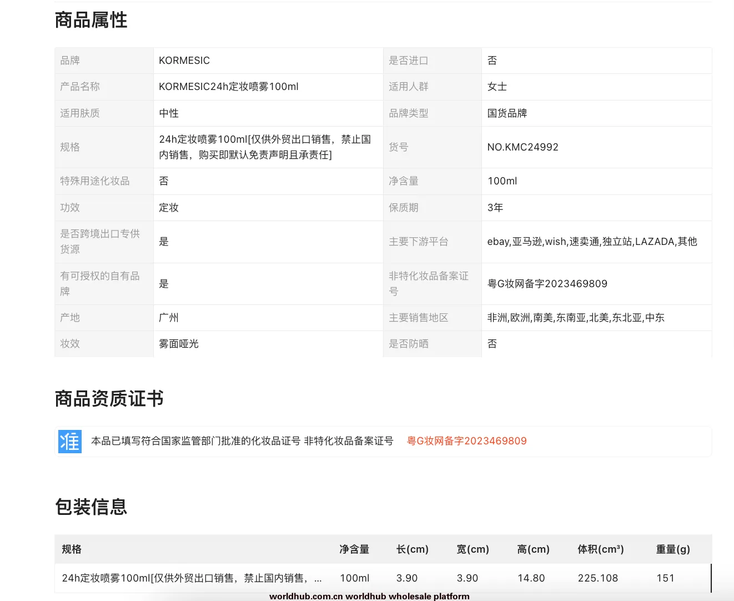Image resolution: width=734 pixels, height=601 pixels.
Task: Click the 否 value beside 是否防晒
Action: pyautogui.click(x=492, y=344)
